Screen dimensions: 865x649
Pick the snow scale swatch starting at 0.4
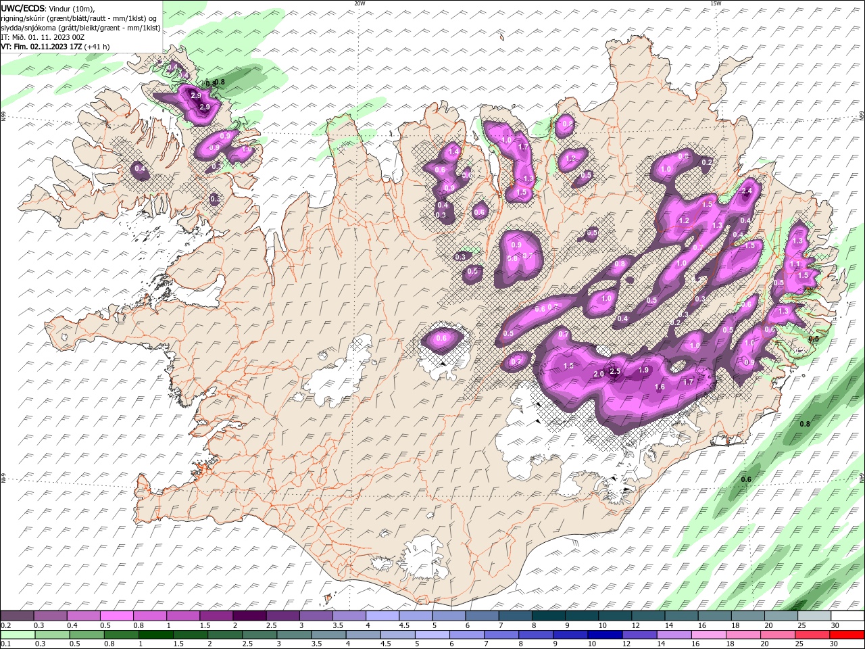[x=83, y=616]
